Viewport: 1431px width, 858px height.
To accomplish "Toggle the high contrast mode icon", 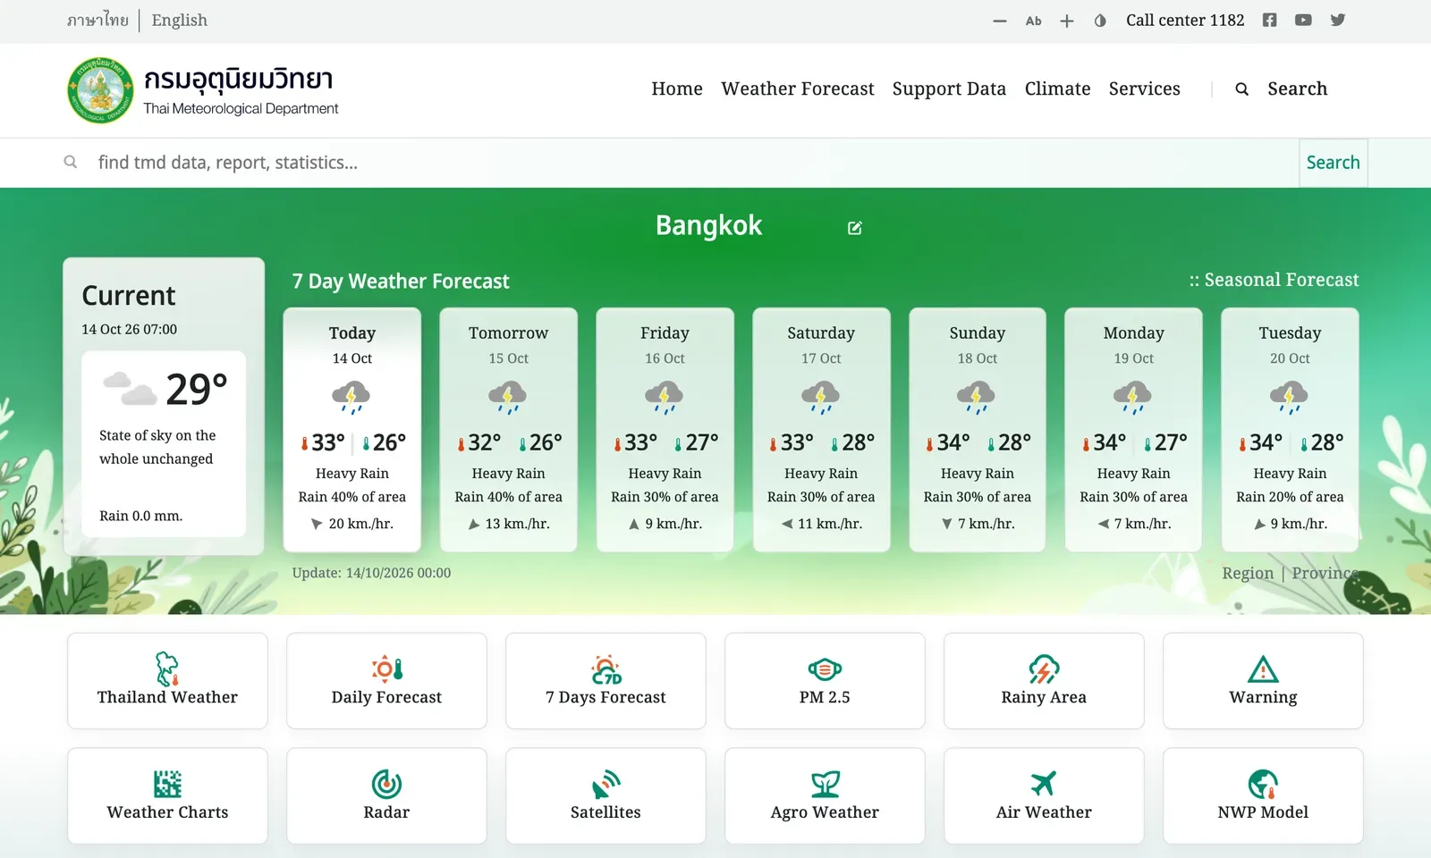I will pyautogui.click(x=1100, y=21).
